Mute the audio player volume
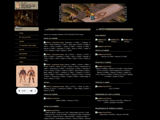The image size is (160, 120). coord(31,91)
